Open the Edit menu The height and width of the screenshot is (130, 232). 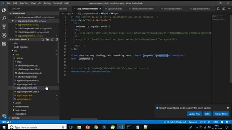pos(15,3)
